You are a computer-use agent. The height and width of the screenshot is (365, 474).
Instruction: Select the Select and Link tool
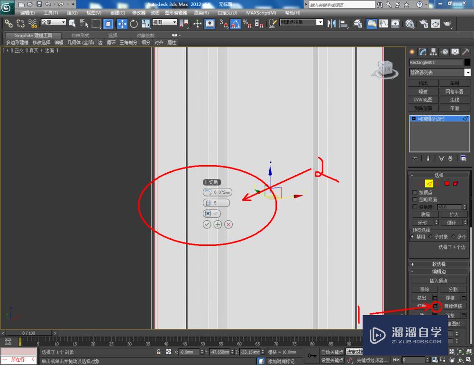[x=9, y=23]
